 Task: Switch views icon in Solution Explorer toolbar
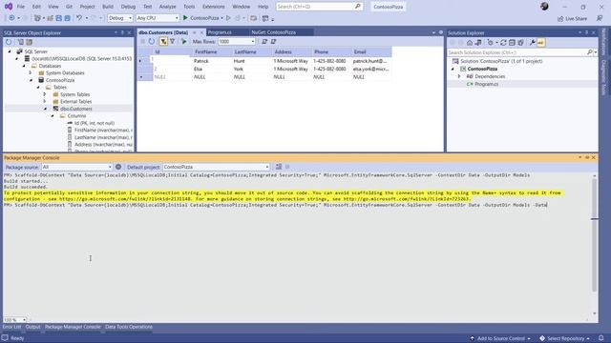click(478, 42)
